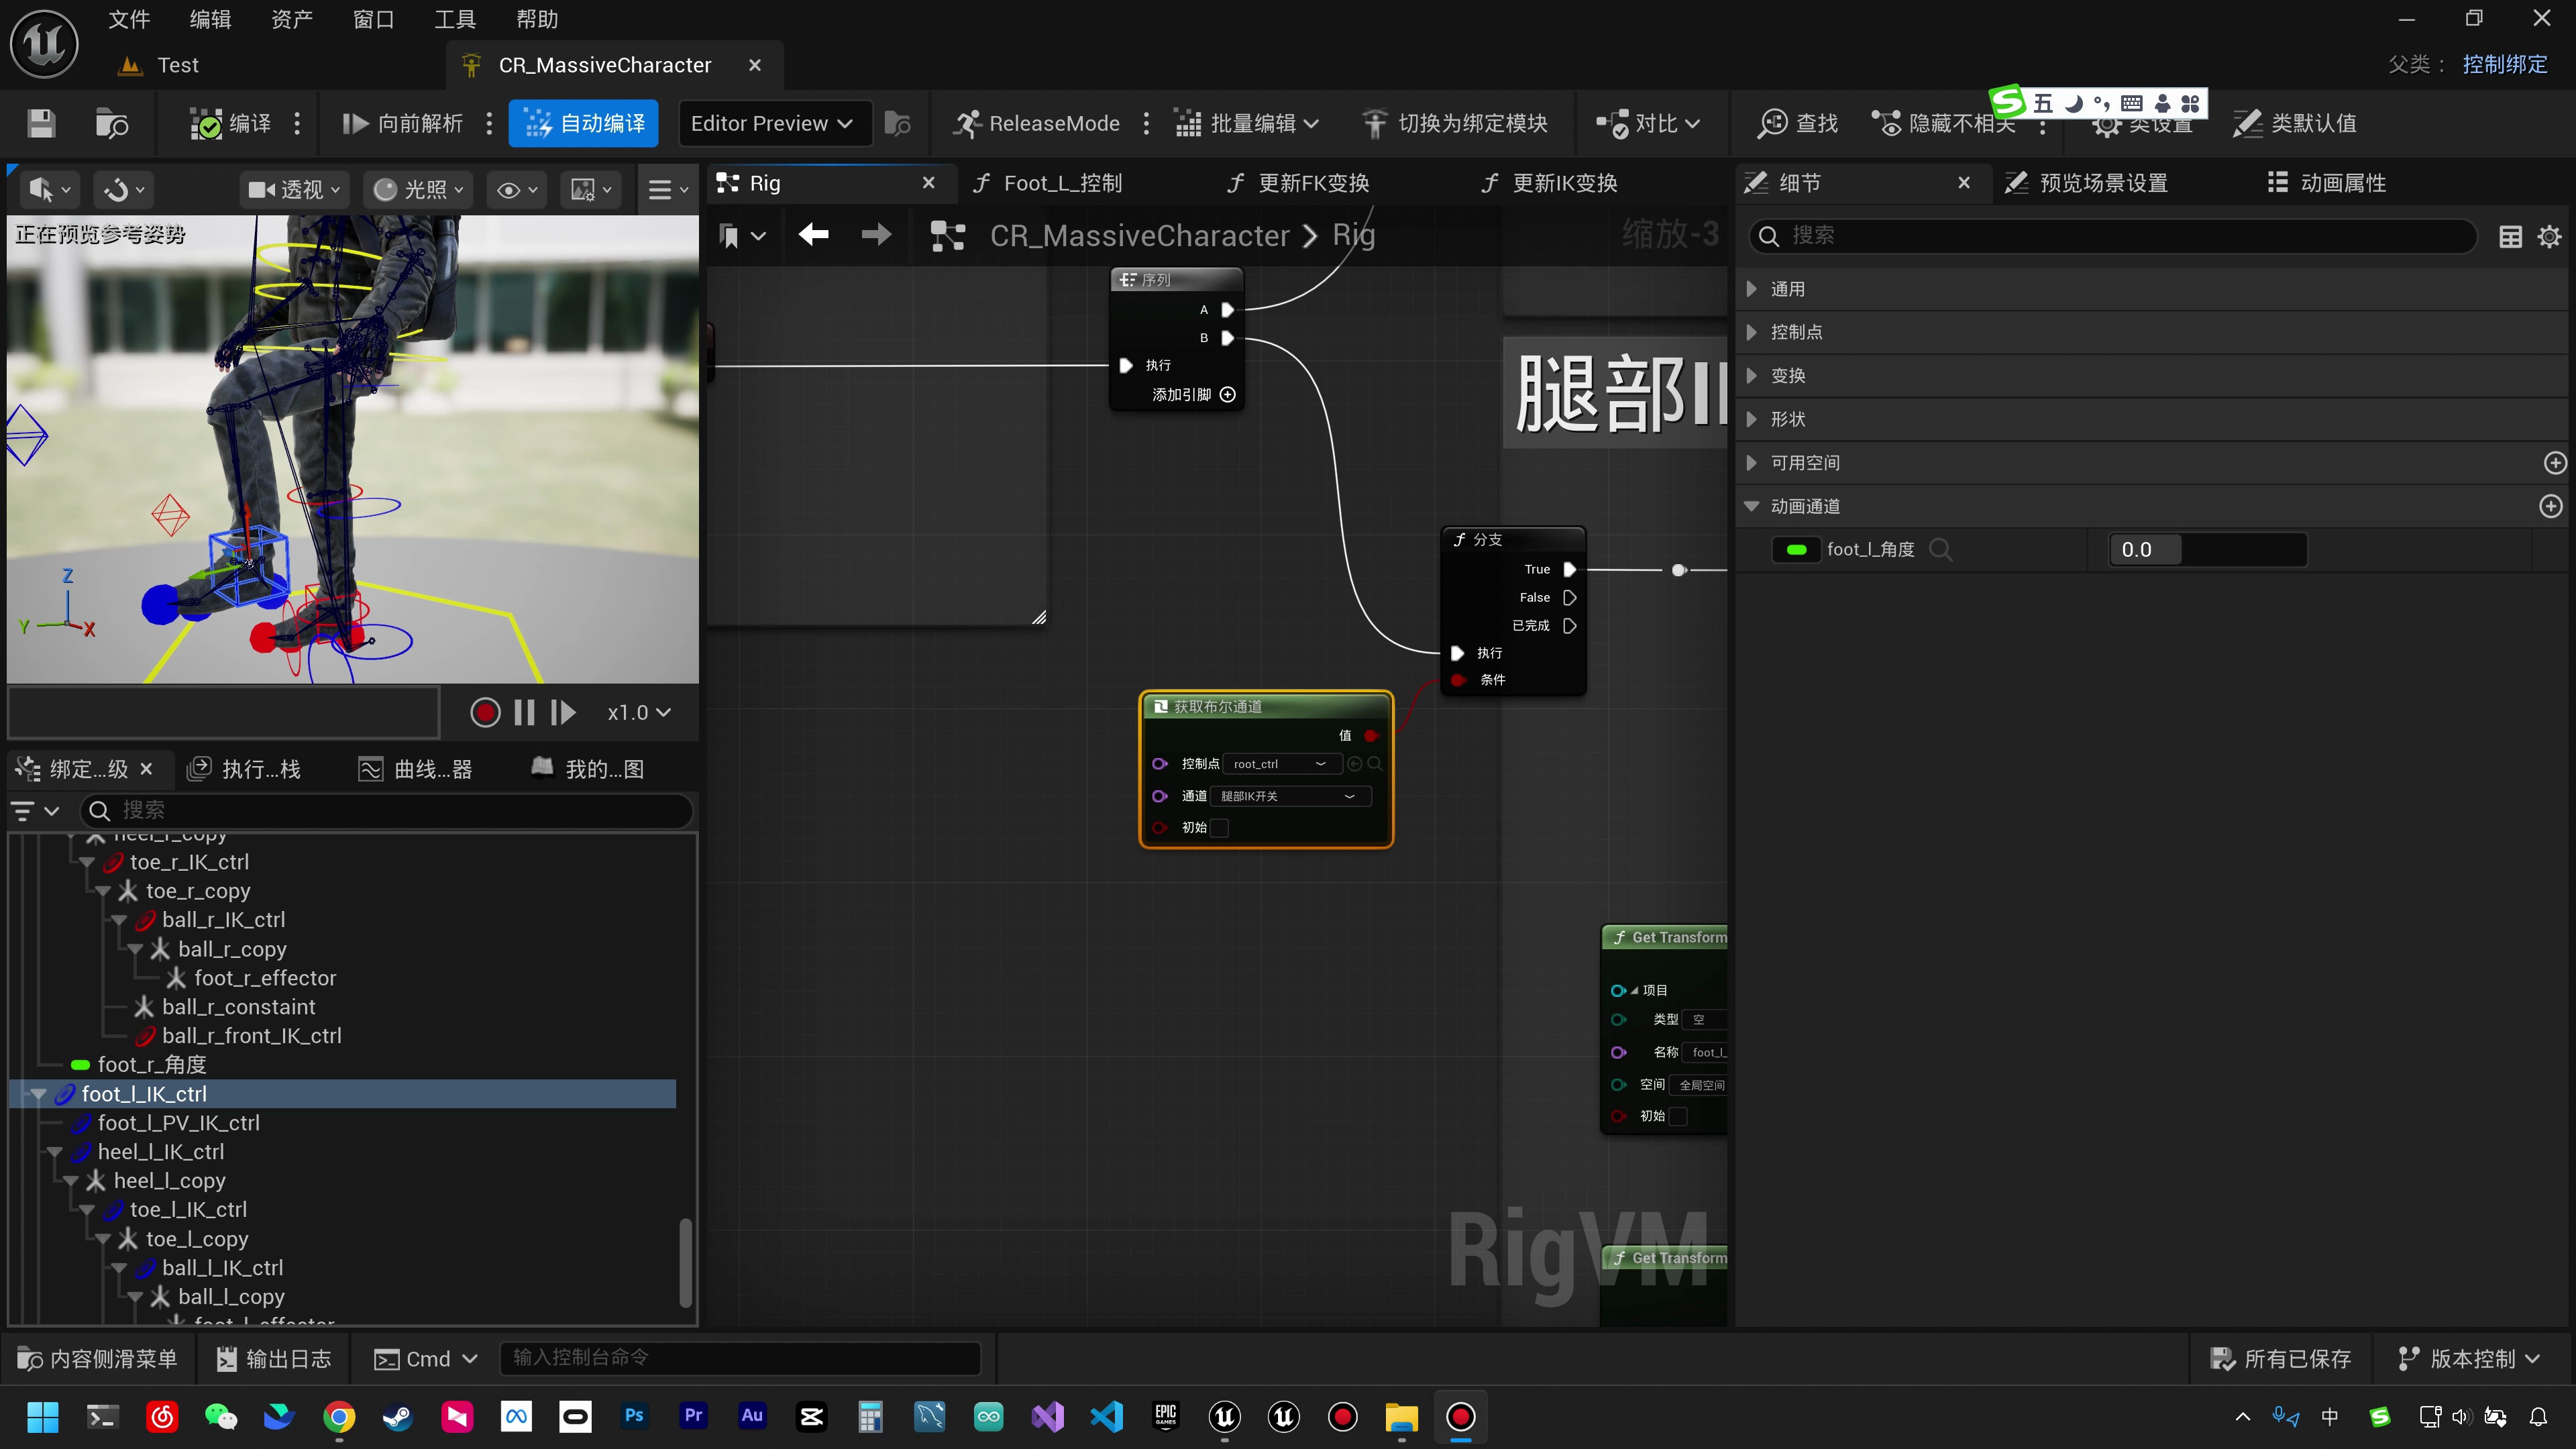Click the hierarchy search field

pyautogui.click(x=387, y=810)
